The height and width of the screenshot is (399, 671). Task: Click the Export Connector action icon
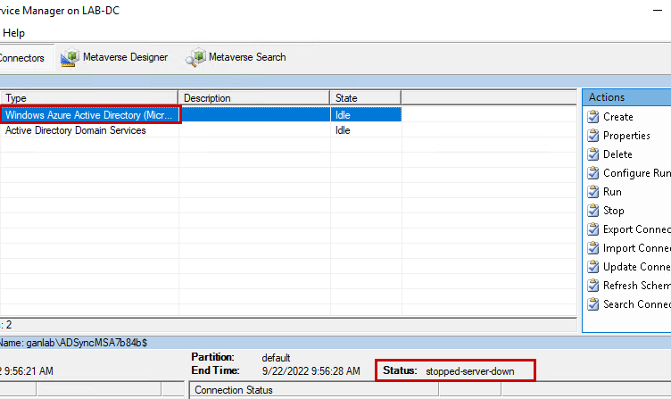tap(593, 229)
